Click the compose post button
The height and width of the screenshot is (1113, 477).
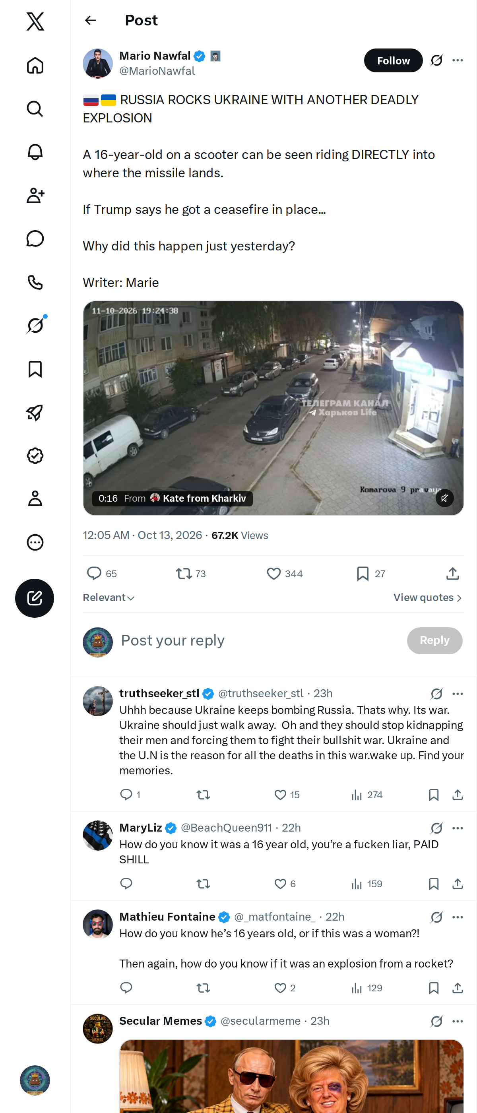35,598
